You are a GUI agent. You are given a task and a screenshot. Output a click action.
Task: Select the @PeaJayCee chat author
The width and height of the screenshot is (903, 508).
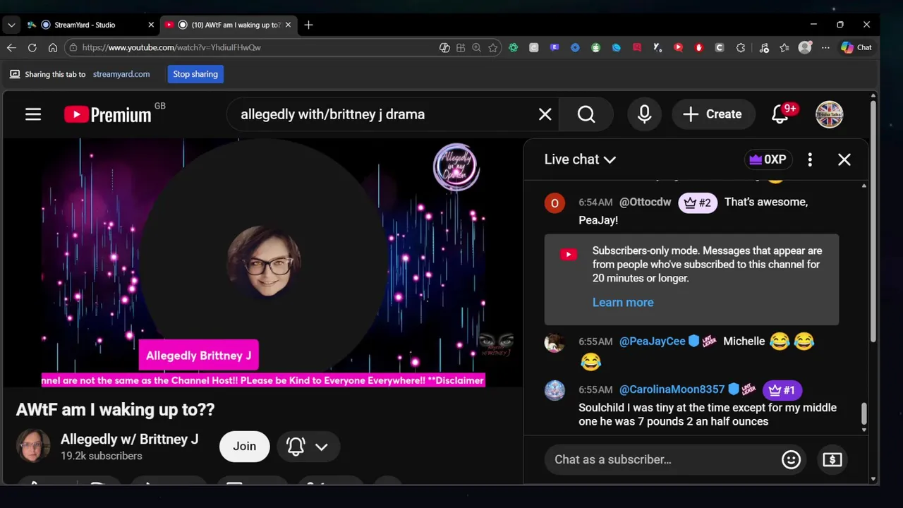[652, 341]
